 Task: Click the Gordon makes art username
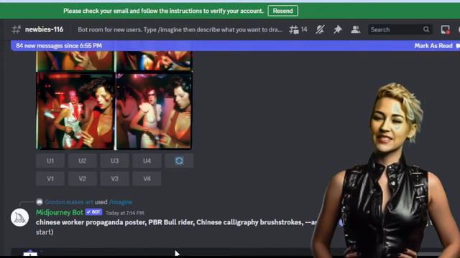click(69, 202)
